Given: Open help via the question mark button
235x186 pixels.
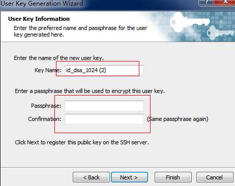Looking at the screenshot, I should 206,3.
